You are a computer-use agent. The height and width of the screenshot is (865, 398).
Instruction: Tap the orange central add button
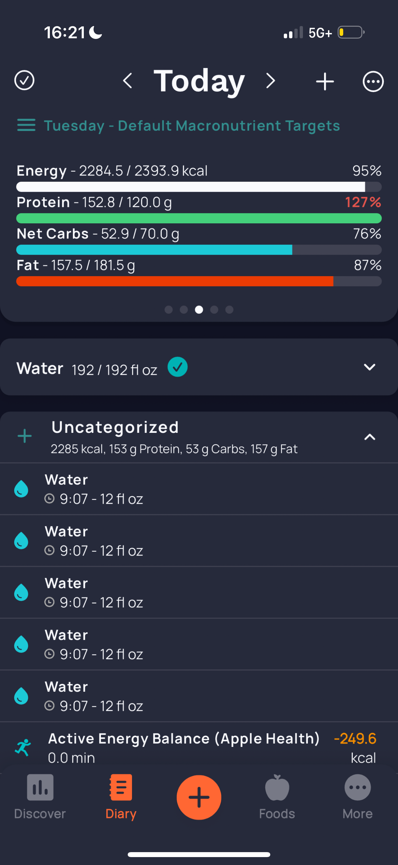(199, 797)
